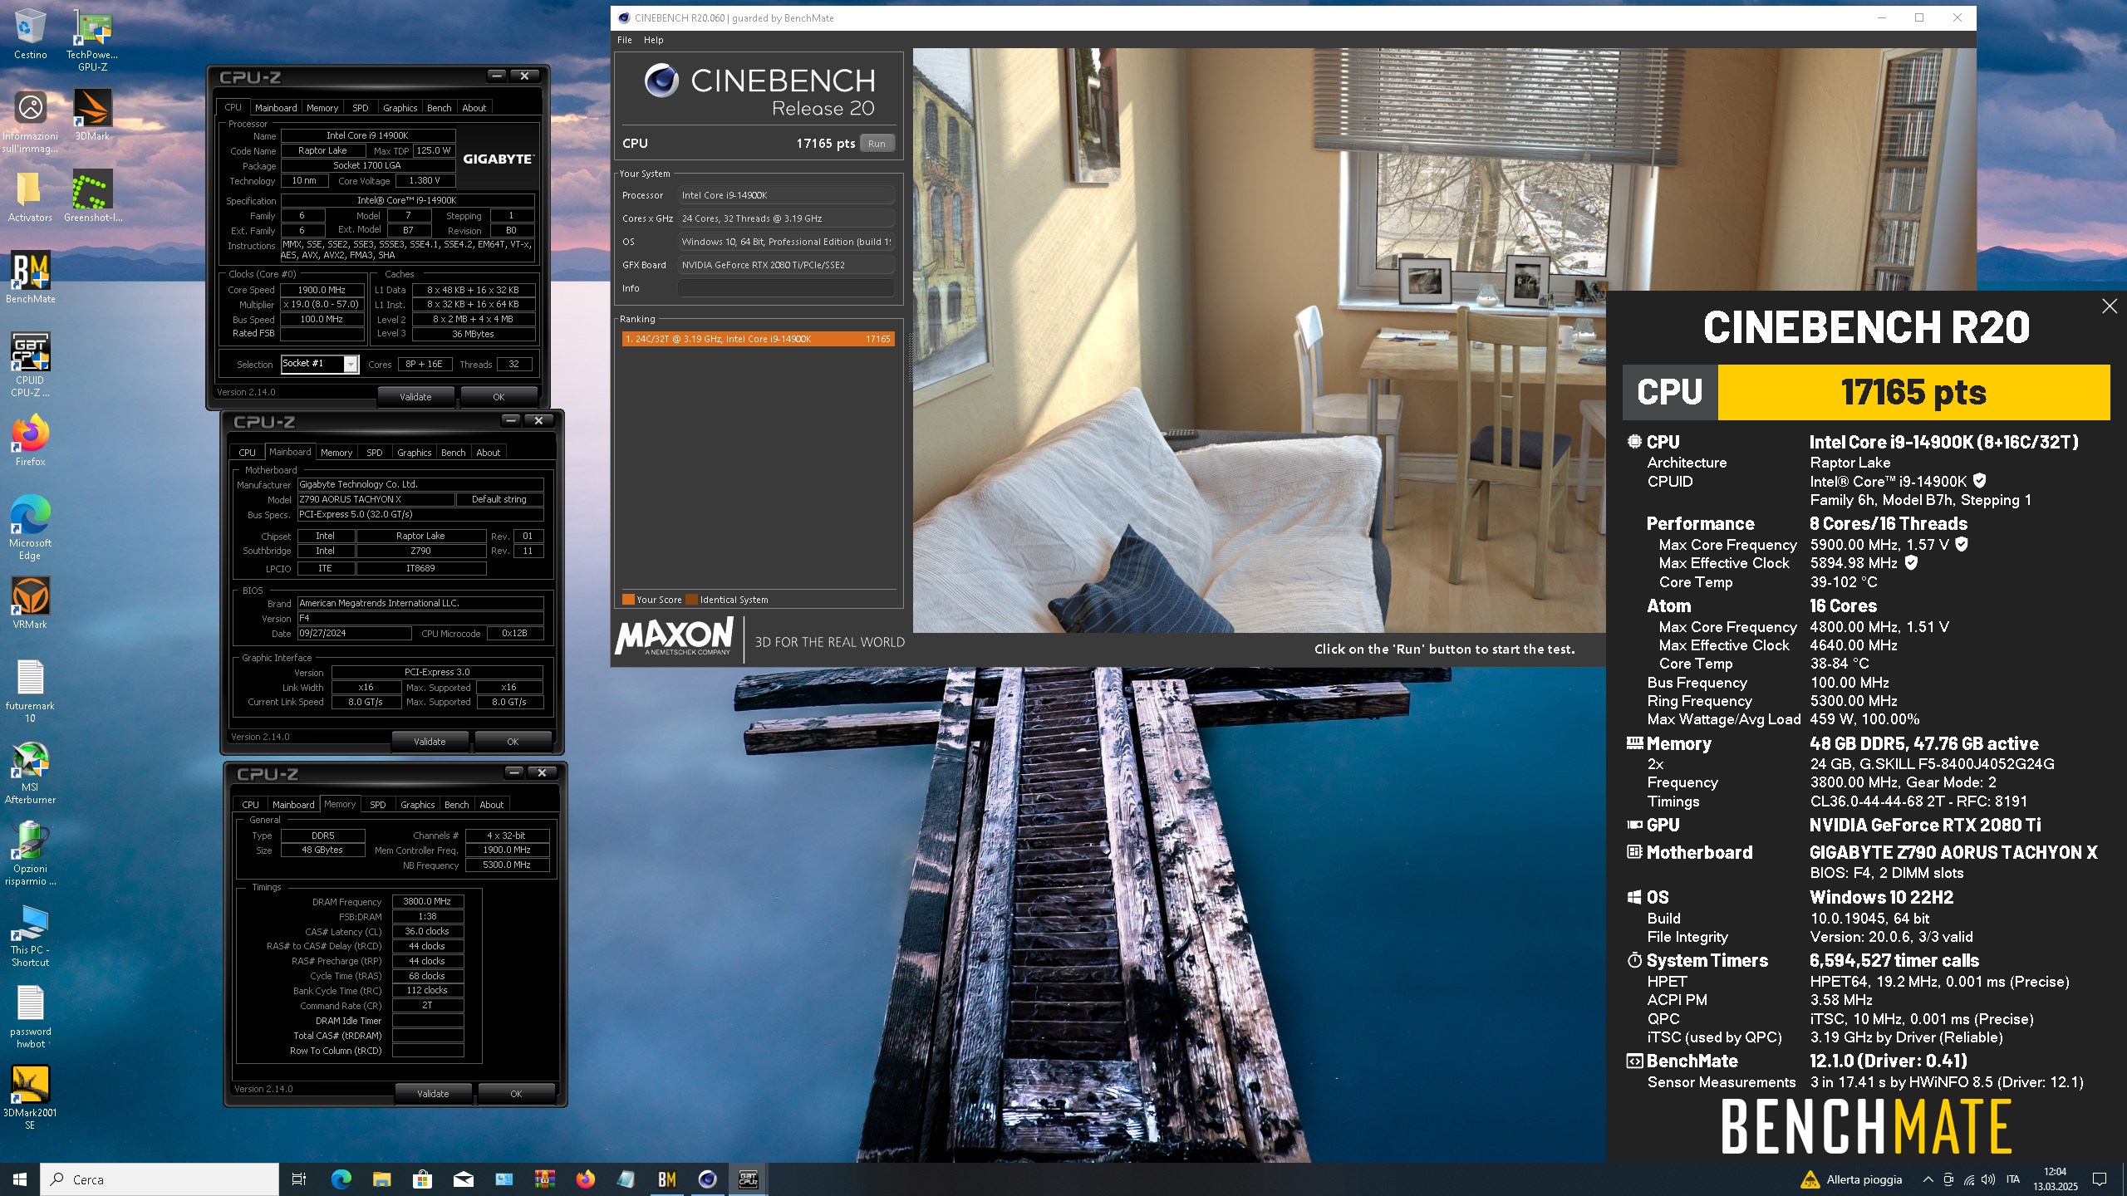Open Graphics tab in bottom CPU-Z window
Image resolution: width=2127 pixels, height=1196 pixels.
tap(417, 805)
